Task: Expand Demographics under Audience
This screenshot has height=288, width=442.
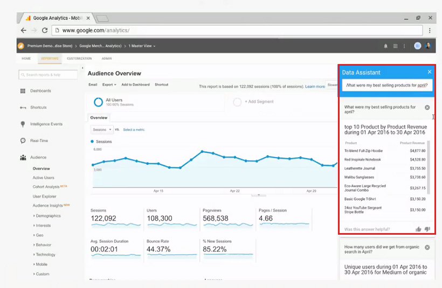Action: point(47,216)
